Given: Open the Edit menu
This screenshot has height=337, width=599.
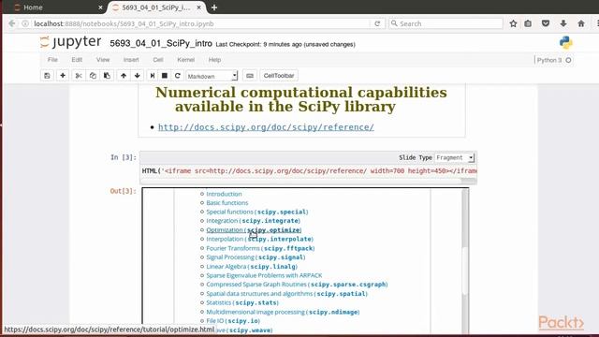Looking at the screenshot, I should 77,60.
